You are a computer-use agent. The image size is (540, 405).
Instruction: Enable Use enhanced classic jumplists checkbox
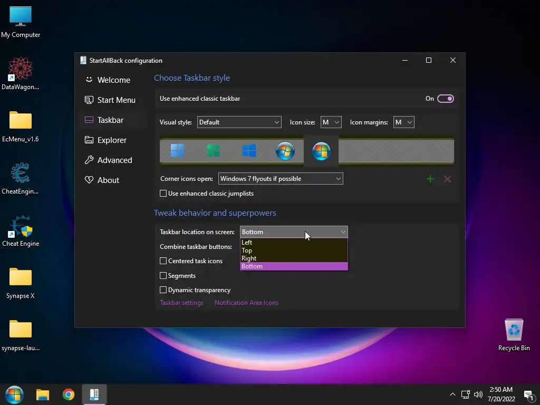[163, 194]
